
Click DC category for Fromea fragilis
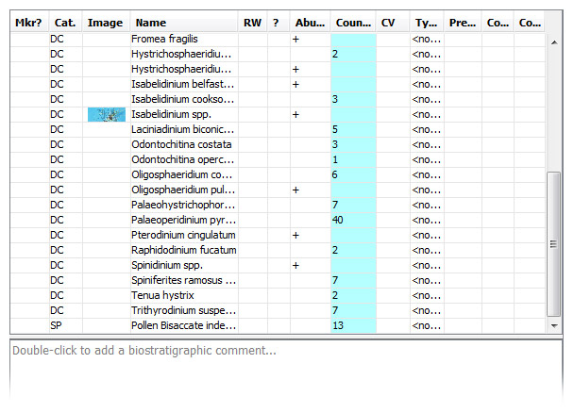65,39
